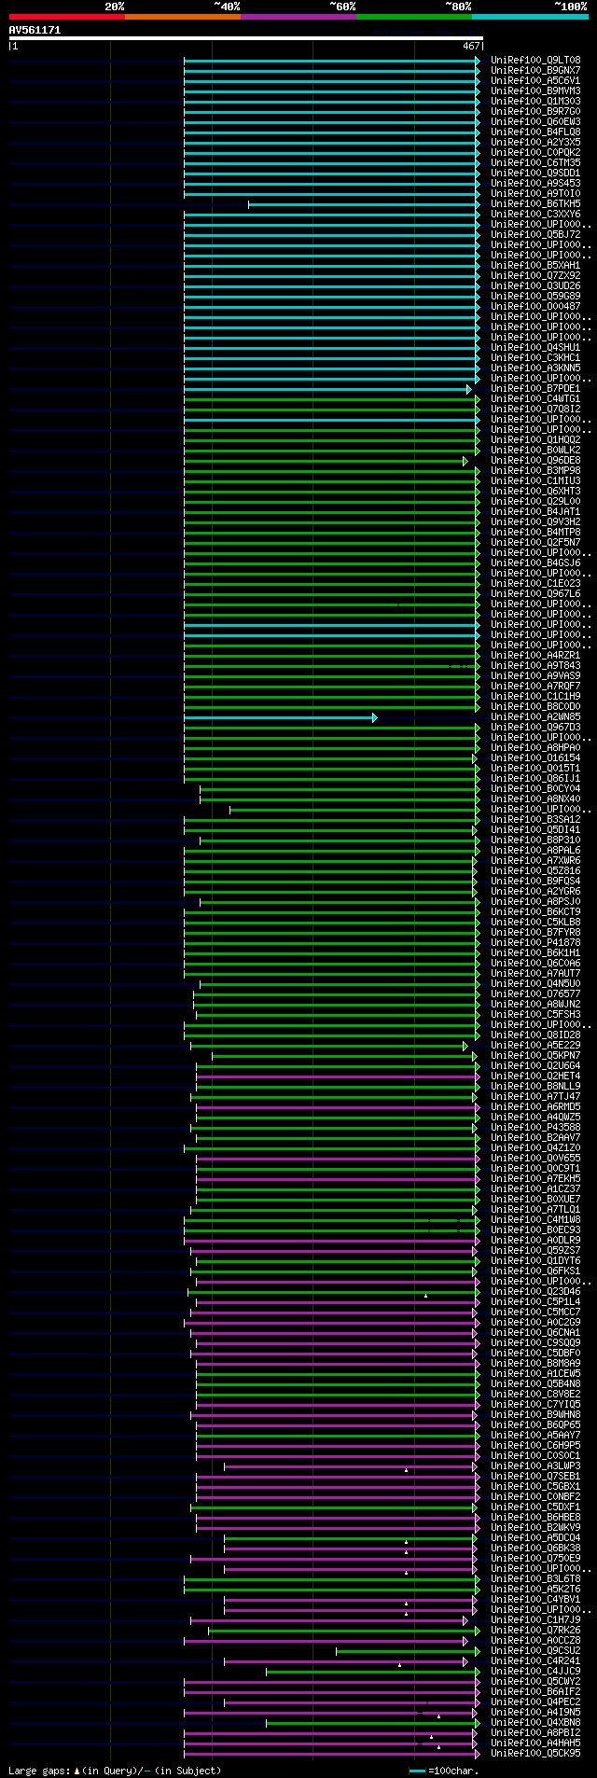Click the alignment bar for UniRef100_B6TKH5
This screenshot has width=597, height=1778.
click(x=365, y=203)
